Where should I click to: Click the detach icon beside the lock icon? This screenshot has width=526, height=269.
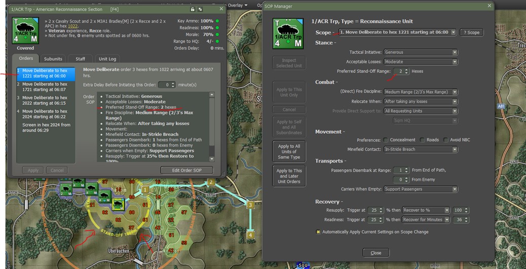tap(200, 9)
